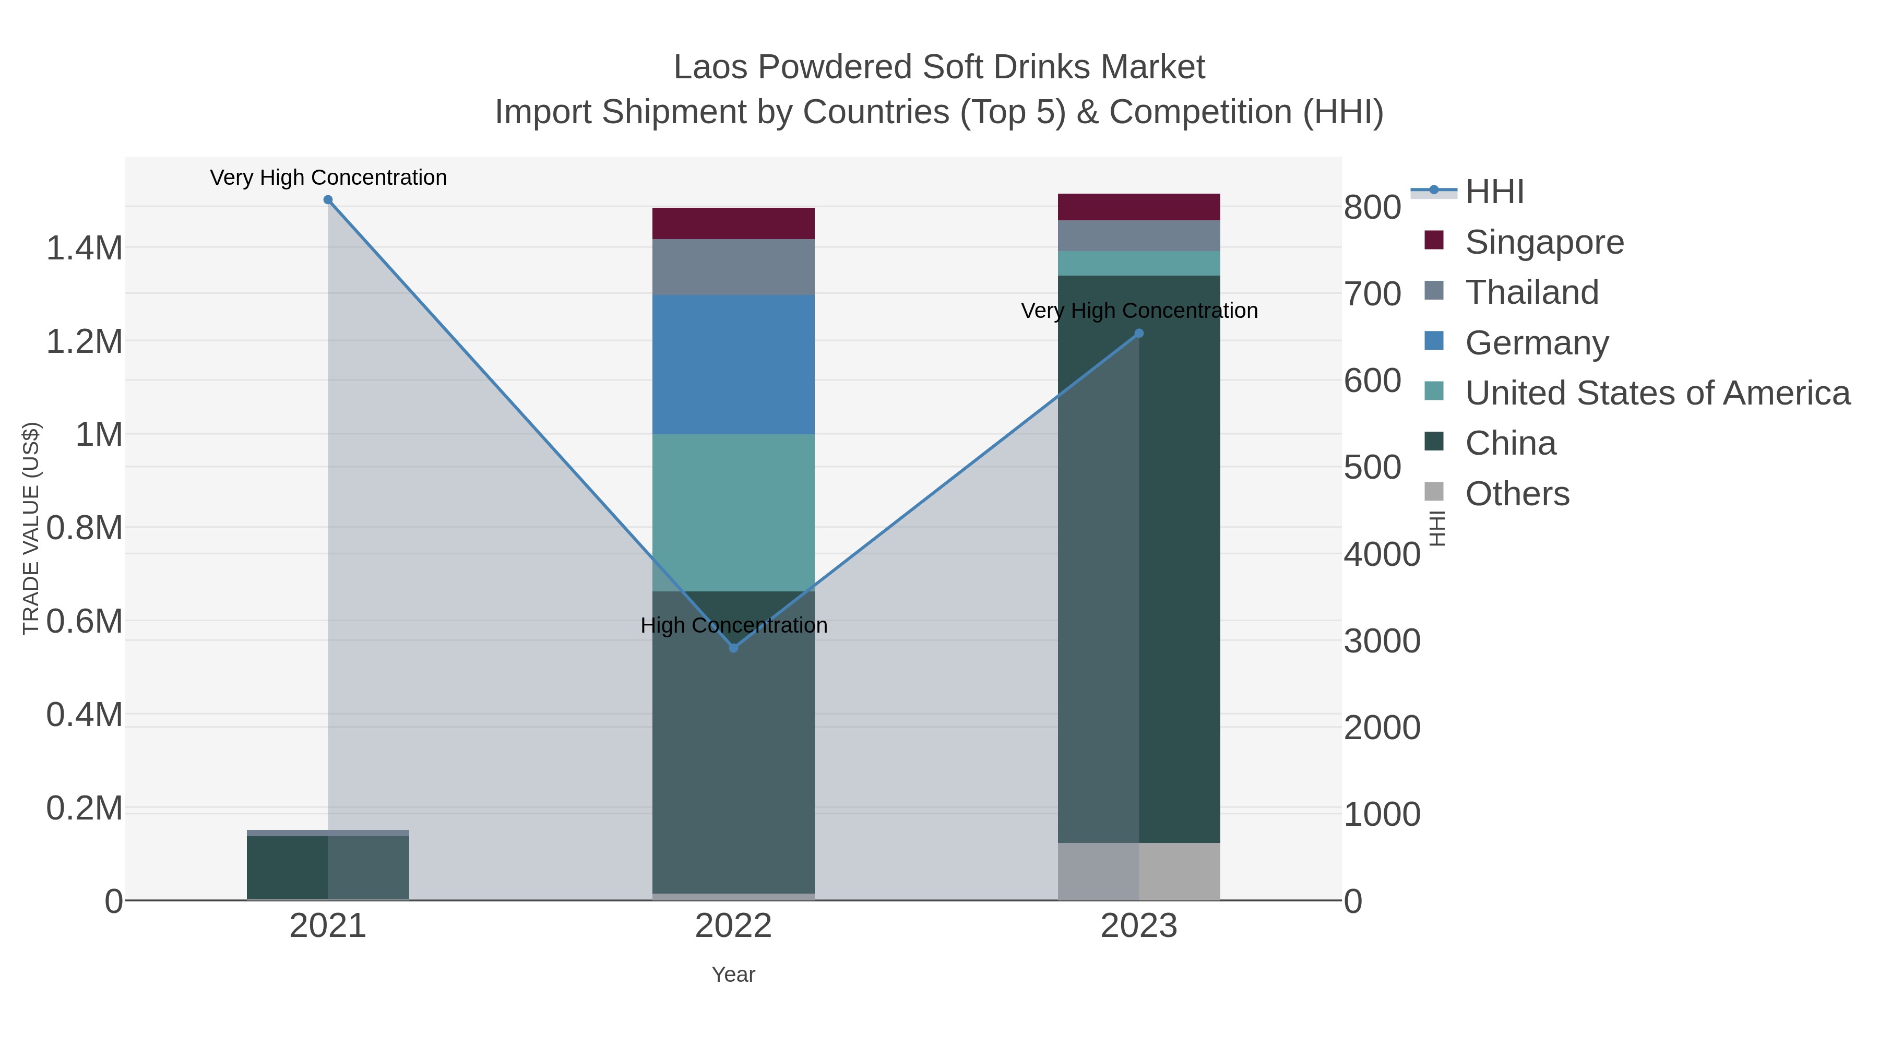Click the 1M left axis tick label
1879x1057 pixels.
point(99,434)
